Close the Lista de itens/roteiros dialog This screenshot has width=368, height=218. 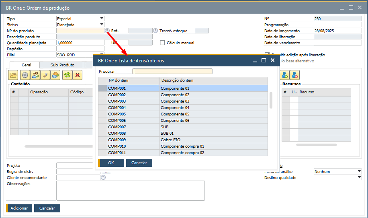(272, 60)
